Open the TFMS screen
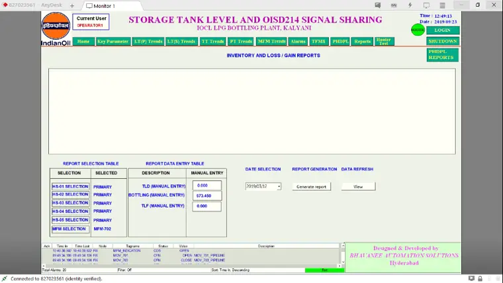 [318, 42]
